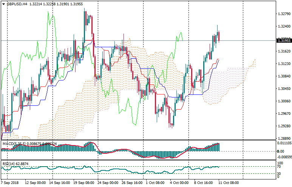This screenshot has height=187, width=292.
Task: Select the current price tag 1.31955
Action: 283,40
